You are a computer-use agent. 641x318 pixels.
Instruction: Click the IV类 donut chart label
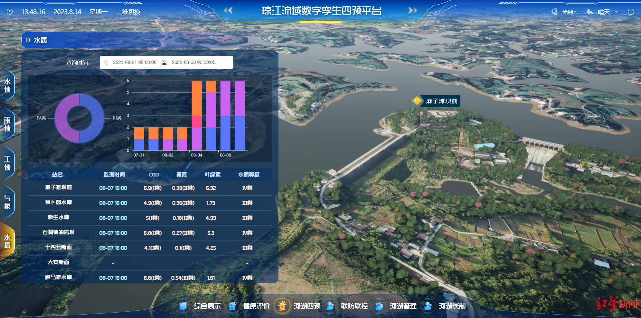coord(41,118)
